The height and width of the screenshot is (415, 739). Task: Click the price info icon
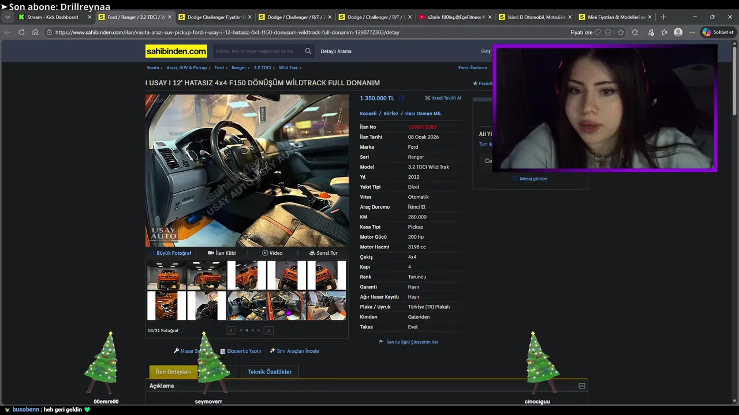click(401, 98)
